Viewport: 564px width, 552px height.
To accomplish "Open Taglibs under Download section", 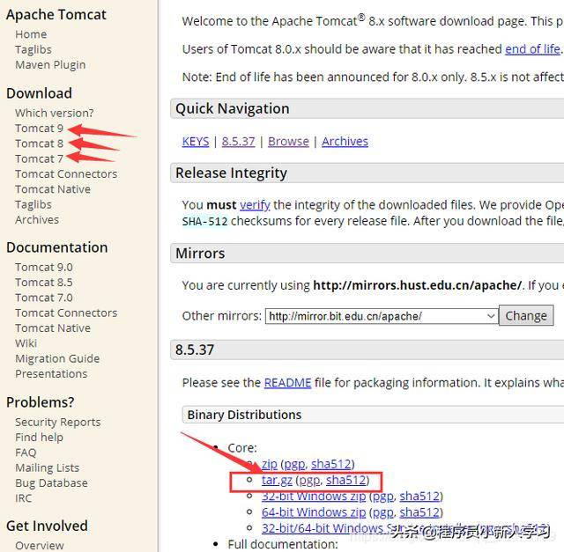I will click(x=33, y=204).
